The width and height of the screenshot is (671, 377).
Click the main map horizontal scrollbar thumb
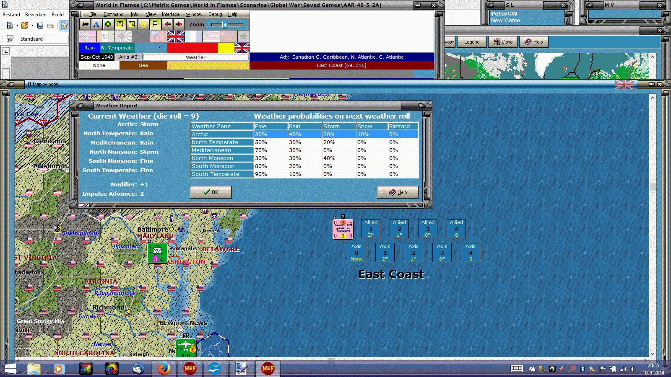[x=331, y=360]
